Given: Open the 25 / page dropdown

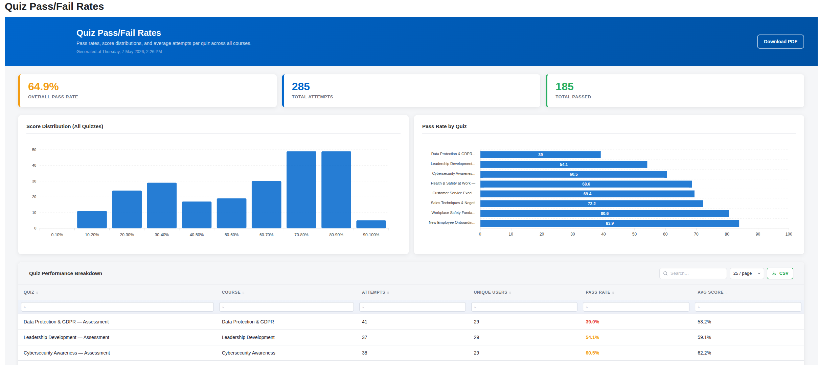Looking at the screenshot, I should point(747,273).
